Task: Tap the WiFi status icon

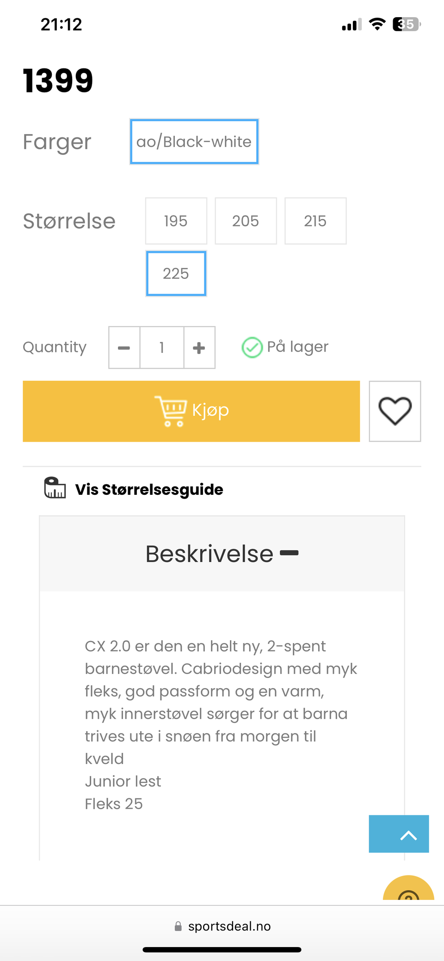Action: coord(377,24)
